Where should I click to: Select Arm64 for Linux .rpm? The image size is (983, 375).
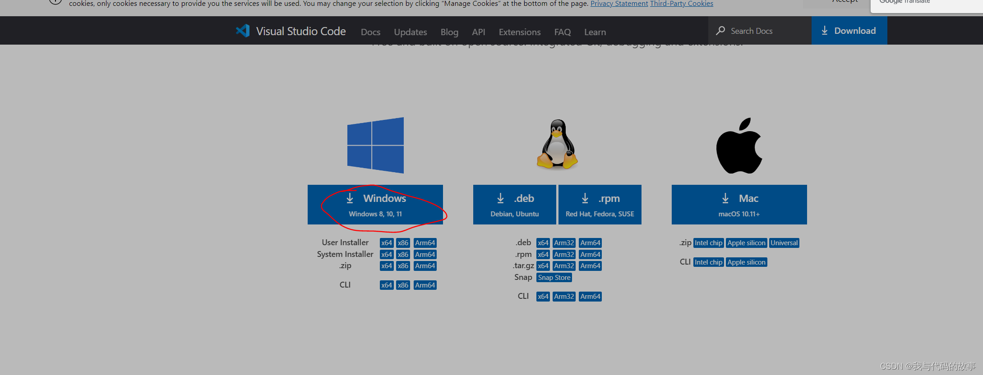(x=590, y=255)
